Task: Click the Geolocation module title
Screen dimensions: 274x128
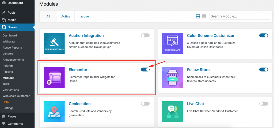Action: click(80, 104)
